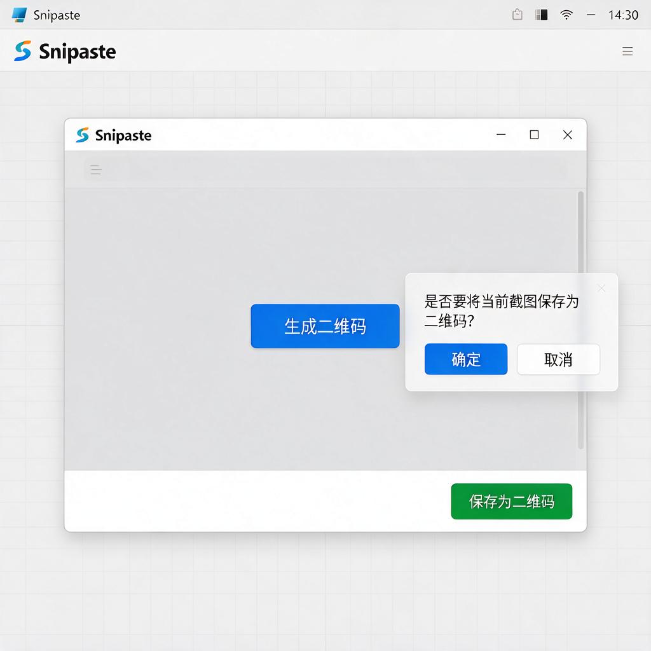Dismiss the dialog with its faint X
This screenshot has width=651, height=651.
pos(601,288)
